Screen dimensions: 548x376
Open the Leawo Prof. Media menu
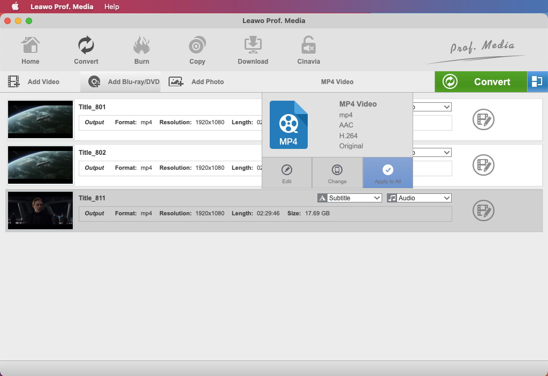(x=62, y=6)
